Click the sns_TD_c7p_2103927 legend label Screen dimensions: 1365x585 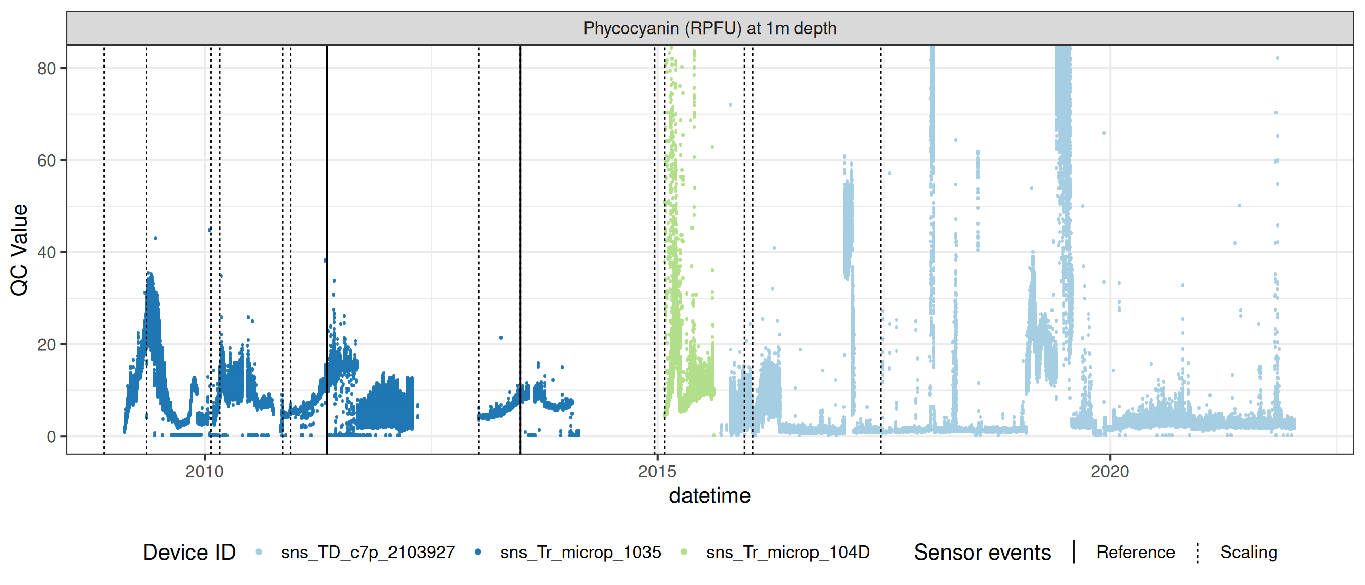pyautogui.click(x=368, y=552)
